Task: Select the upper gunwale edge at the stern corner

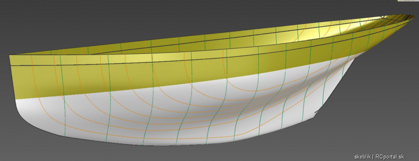Action: [x=10, y=55]
